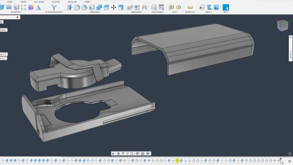Click the Zoom window tool
The height and width of the screenshot is (165, 293).
coord(127,153)
